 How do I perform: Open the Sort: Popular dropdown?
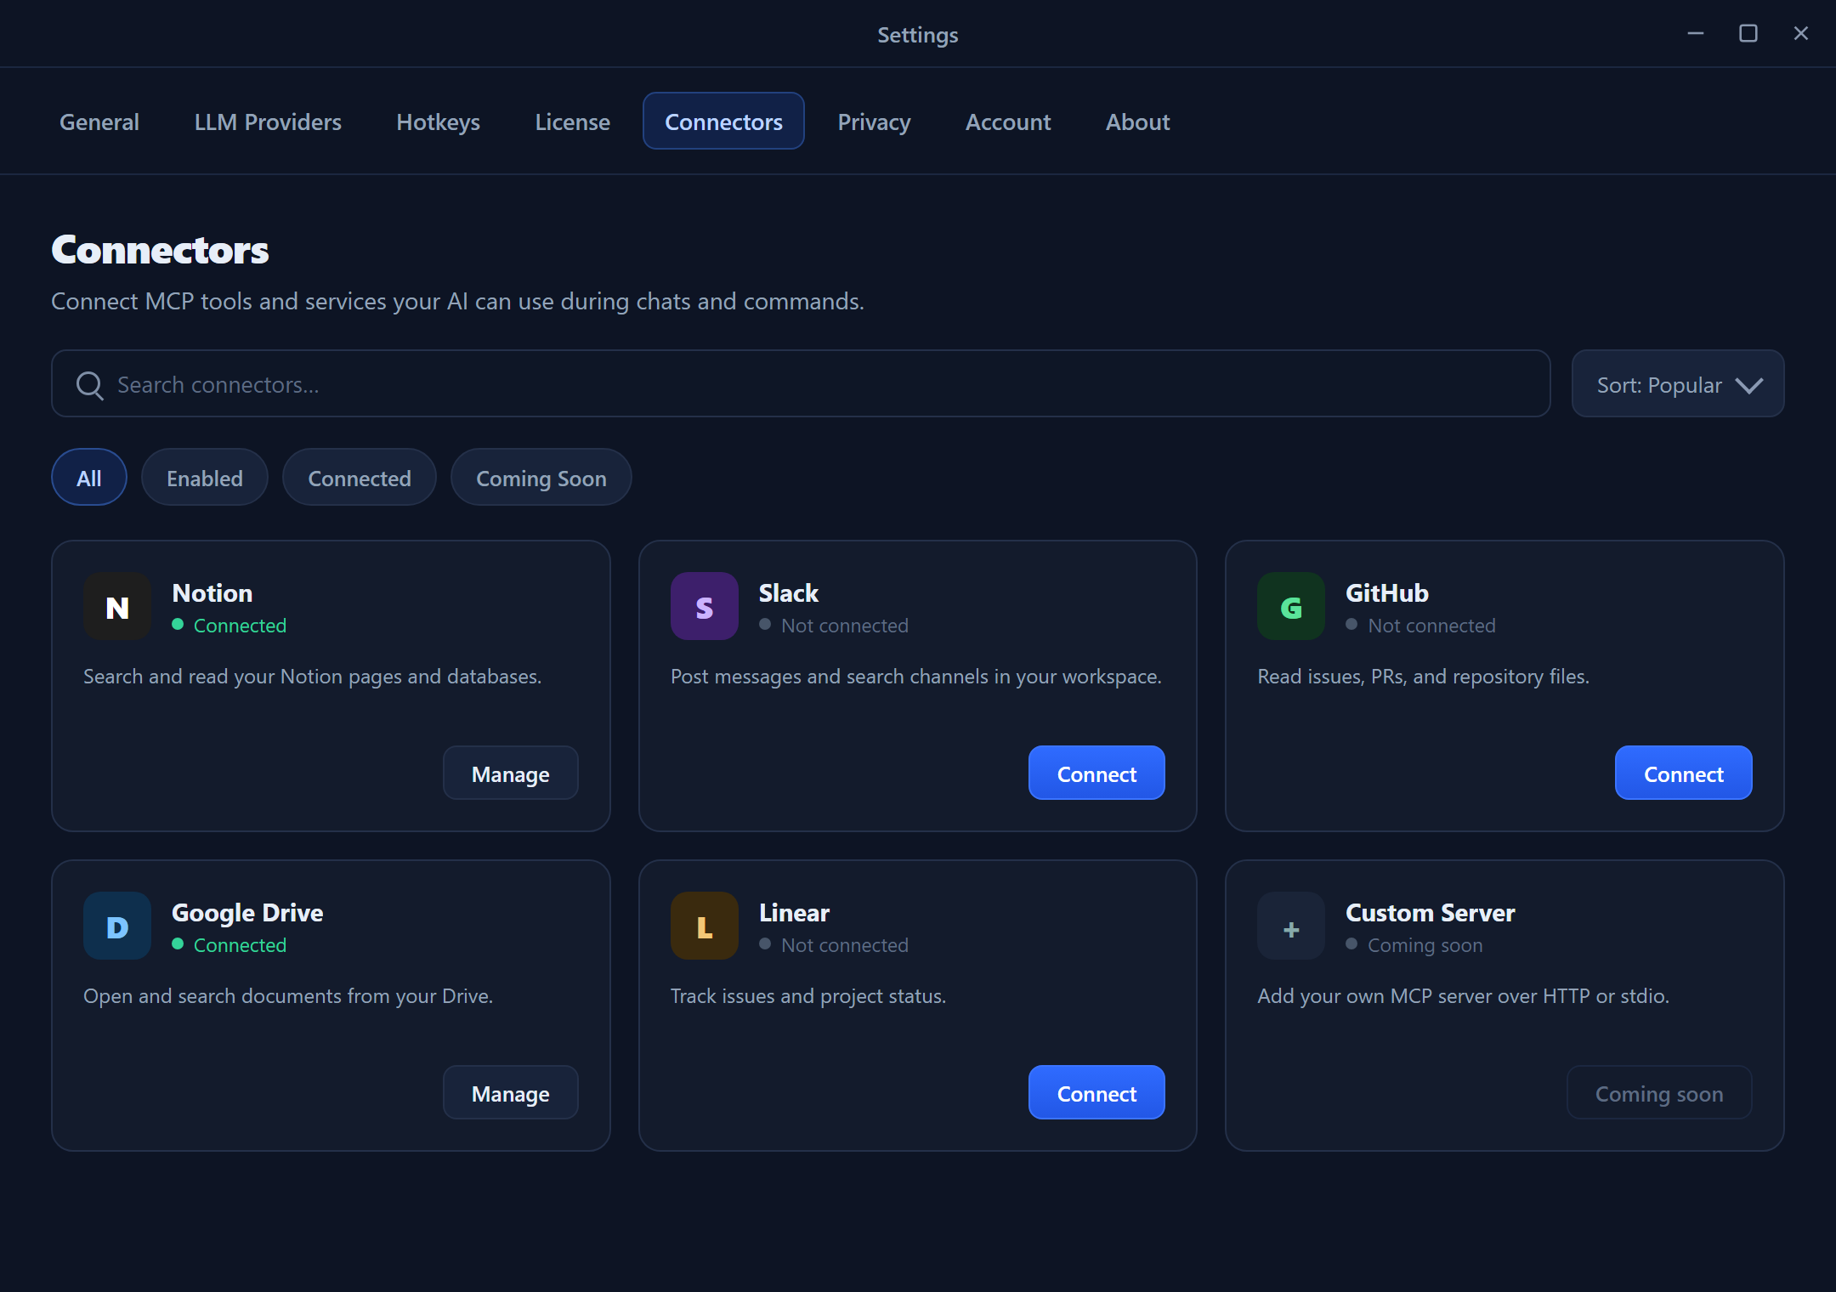(1678, 383)
